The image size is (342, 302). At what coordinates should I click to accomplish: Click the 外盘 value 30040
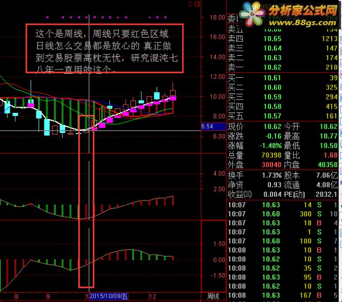coord(271,165)
